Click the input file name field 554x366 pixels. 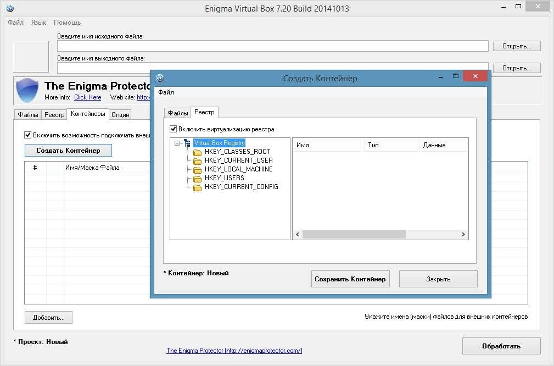tap(273, 46)
